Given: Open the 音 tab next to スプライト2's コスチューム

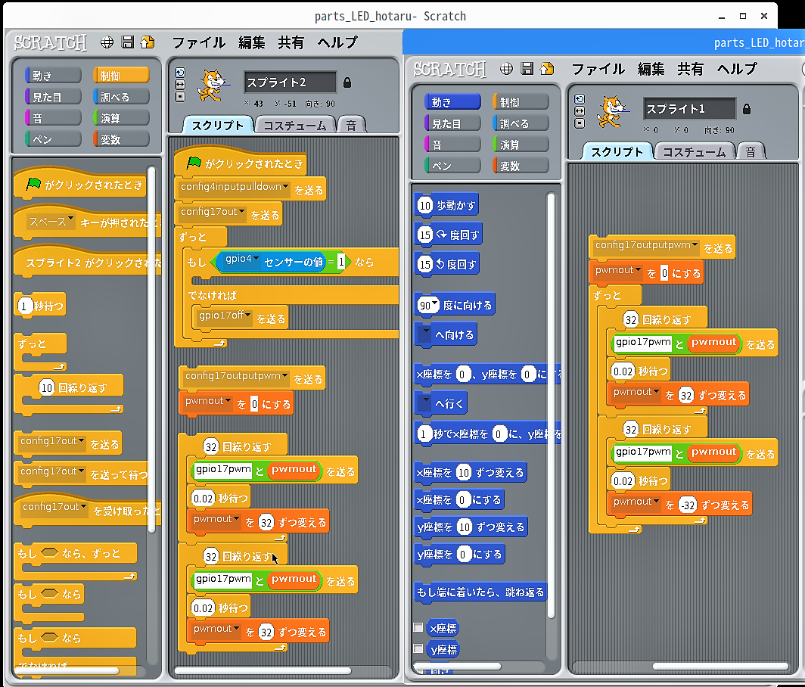Looking at the screenshot, I should (351, 126).
